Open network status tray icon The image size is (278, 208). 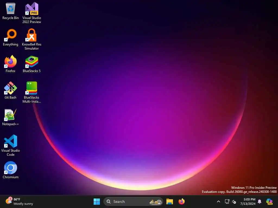pyautogui.click(x=227, y=201)
